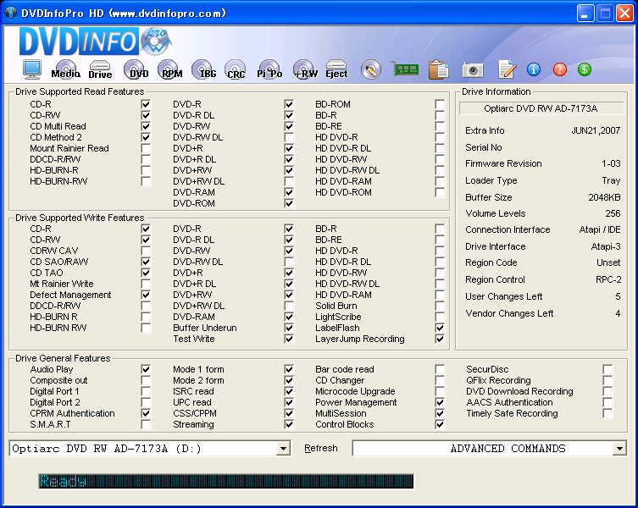Click the clipboard paste icon

(x=439, y=69)
